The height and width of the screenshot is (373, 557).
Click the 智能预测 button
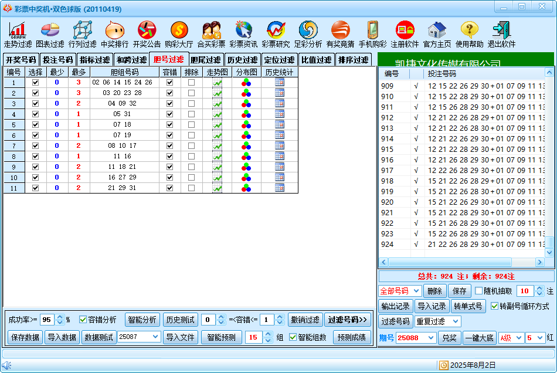click(221, 337)
